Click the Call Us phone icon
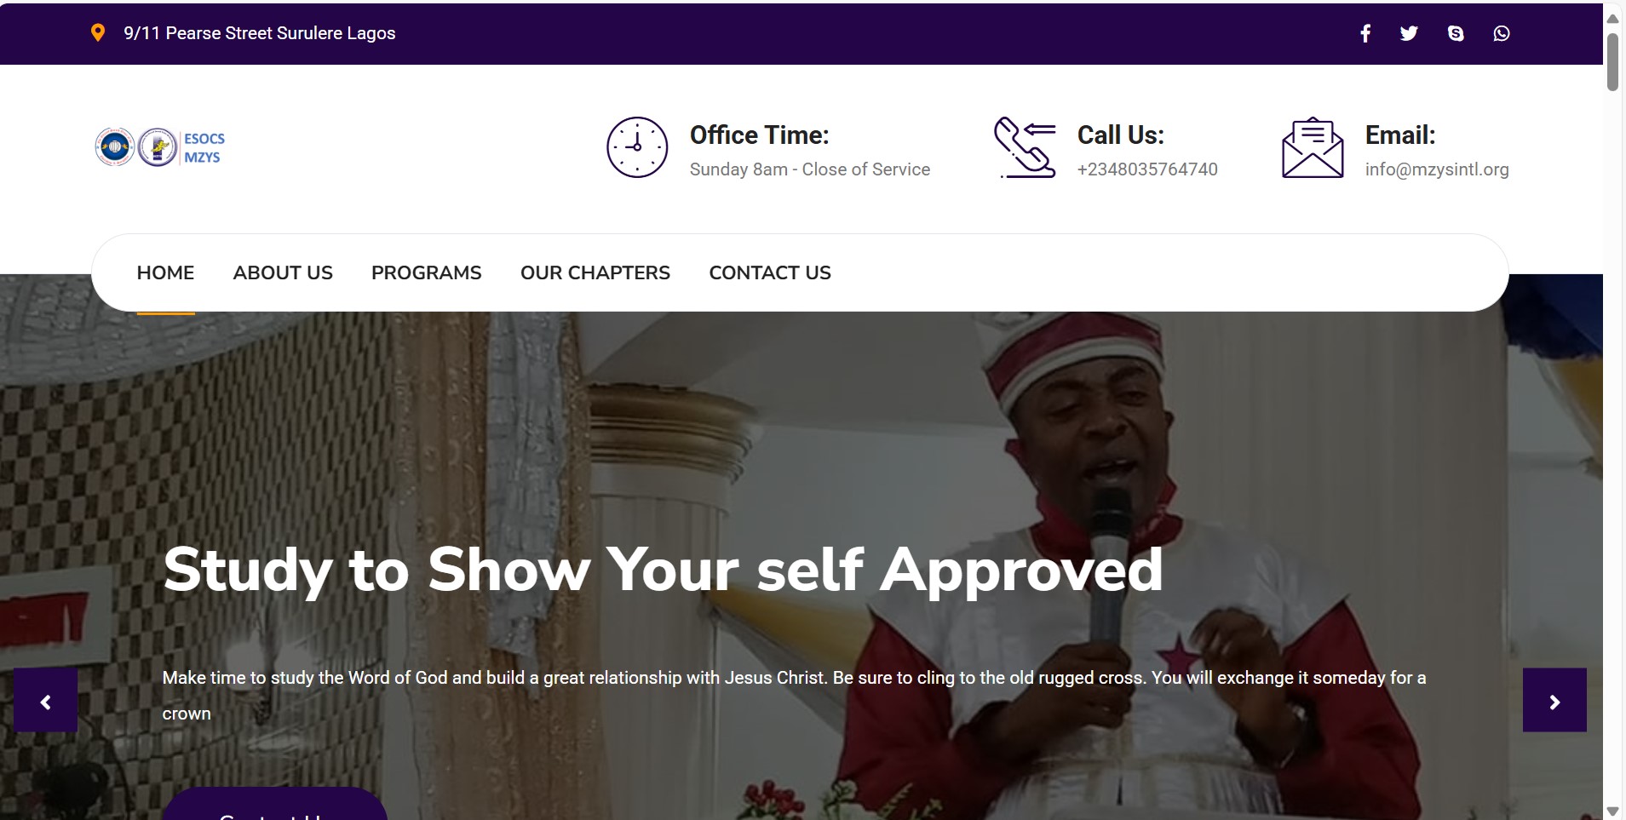This screenshot has height=820, width=1626. pyautogui.click(x=1025, y=147)
